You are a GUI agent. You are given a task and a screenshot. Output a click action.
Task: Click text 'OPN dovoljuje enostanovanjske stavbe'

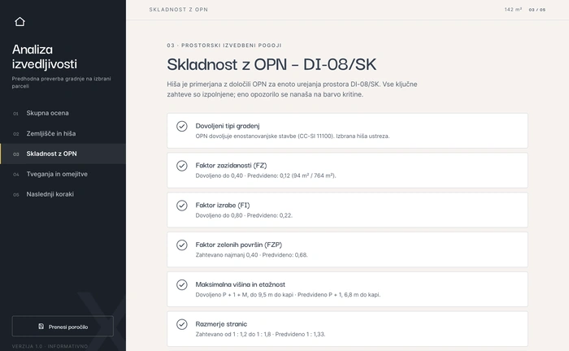tap(245, 136)
